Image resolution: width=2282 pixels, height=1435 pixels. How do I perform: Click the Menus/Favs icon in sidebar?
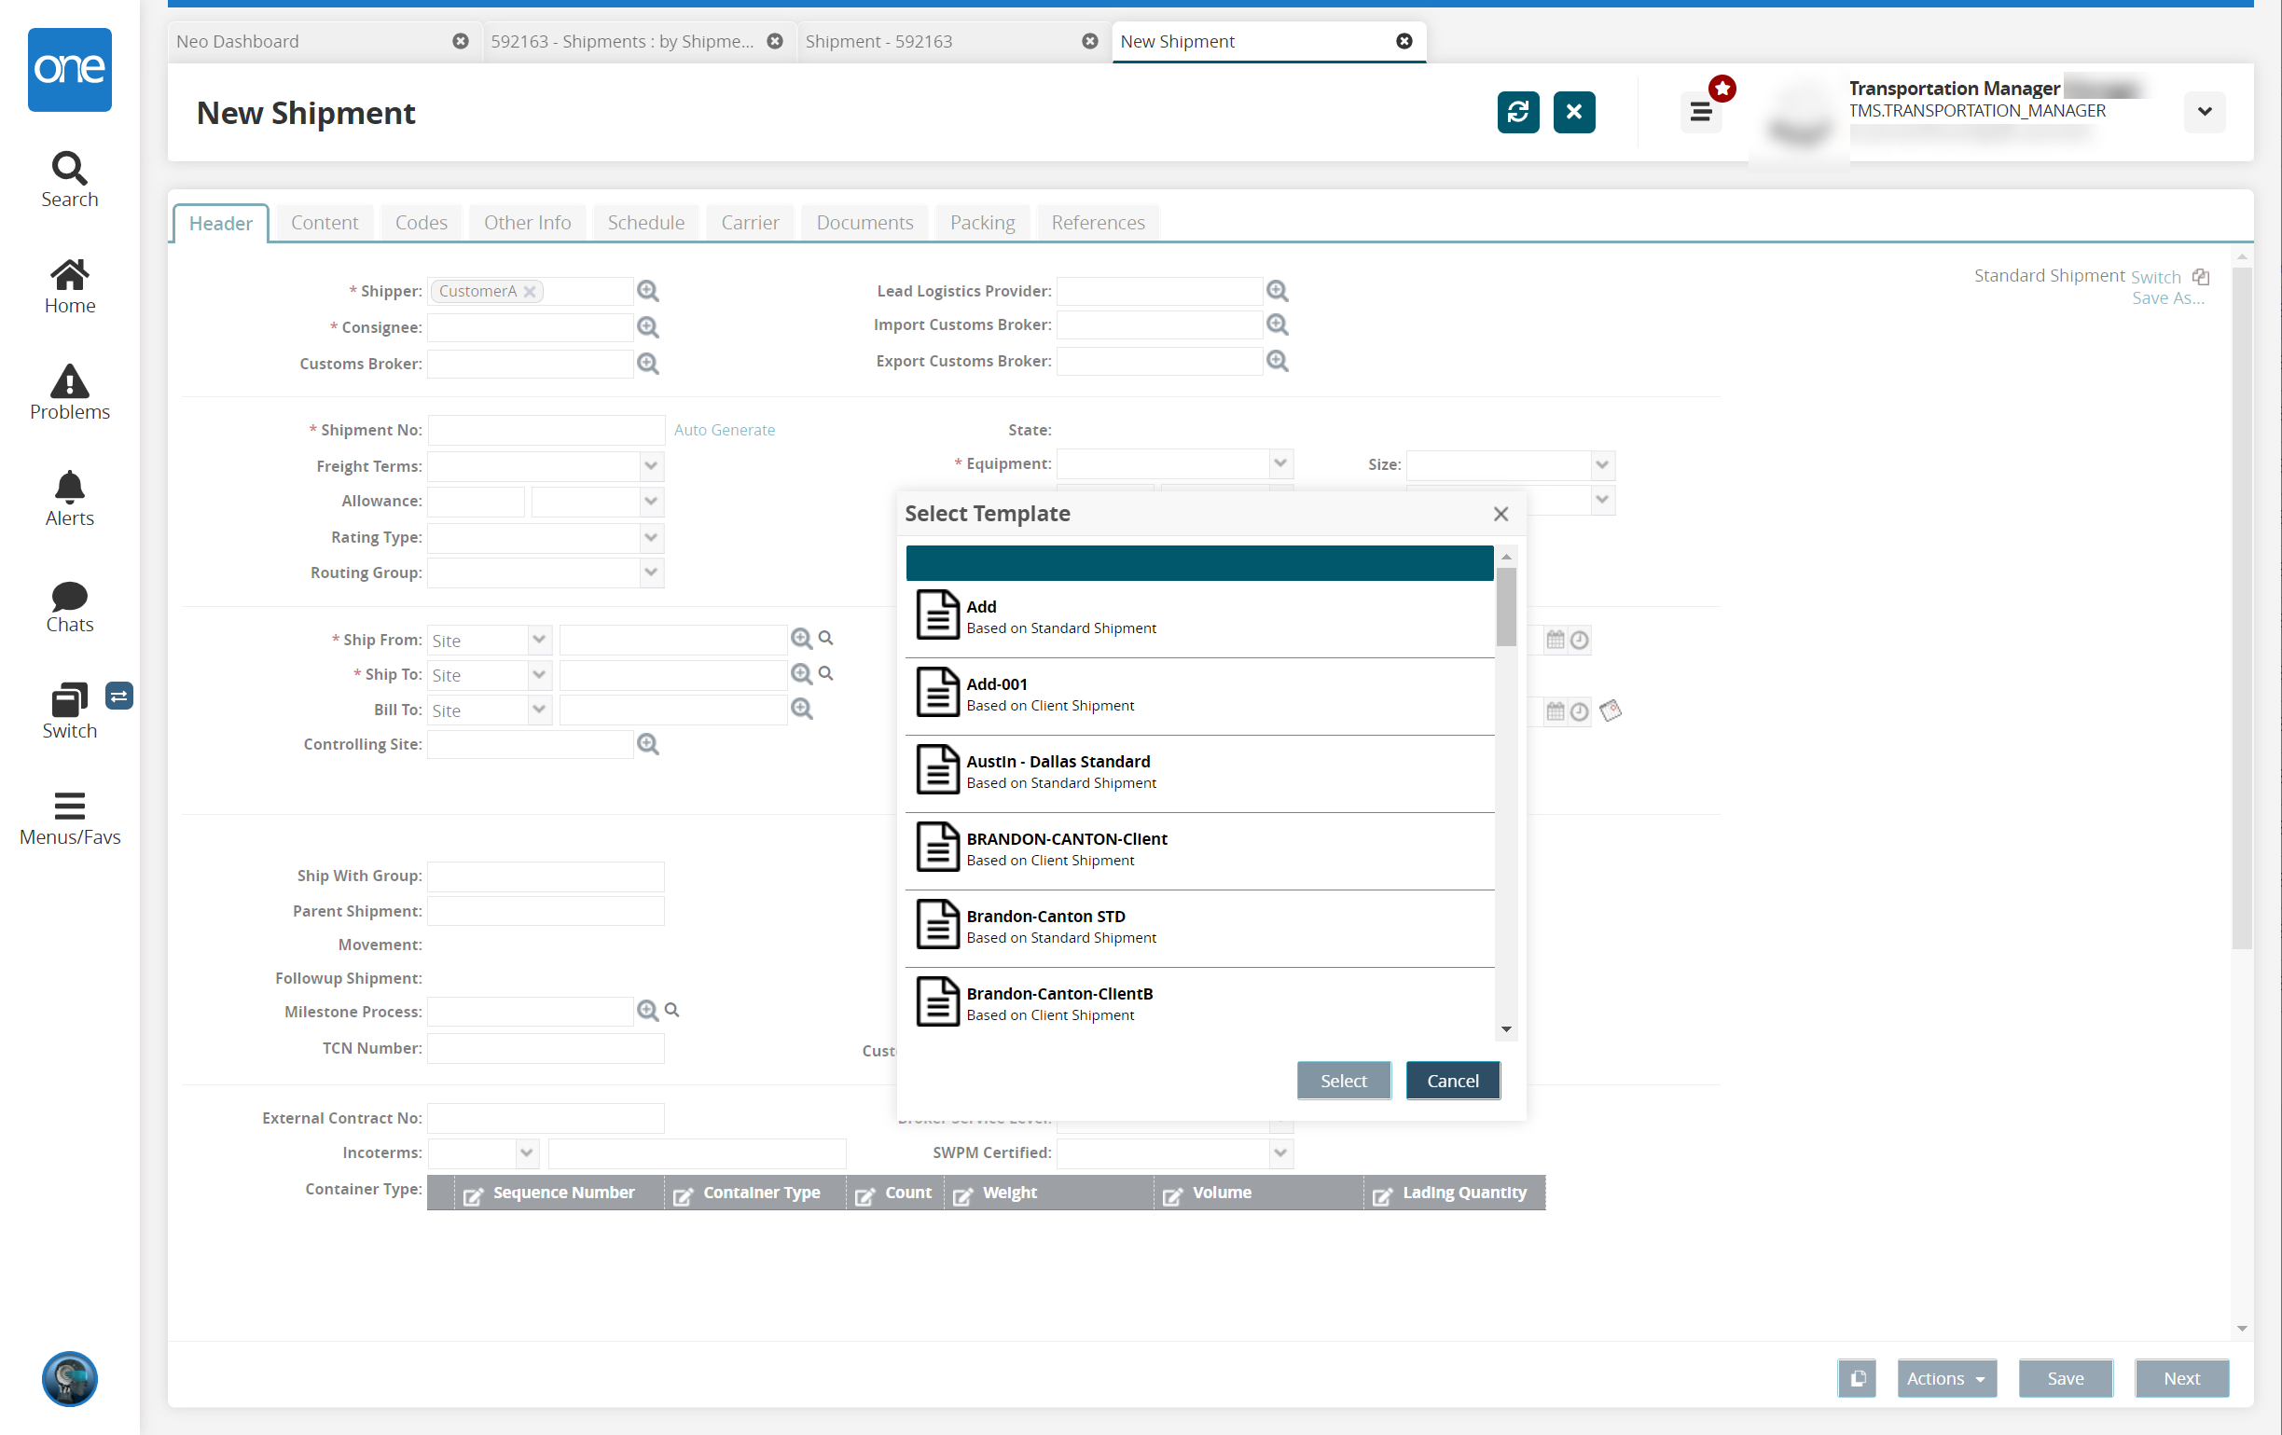(68, 815)
